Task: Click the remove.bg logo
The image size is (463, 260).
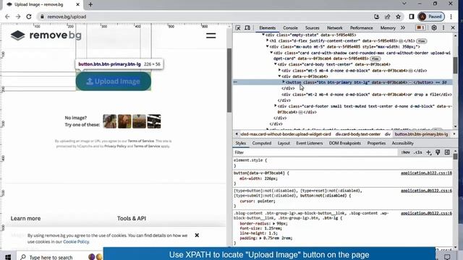Action: 46,35
